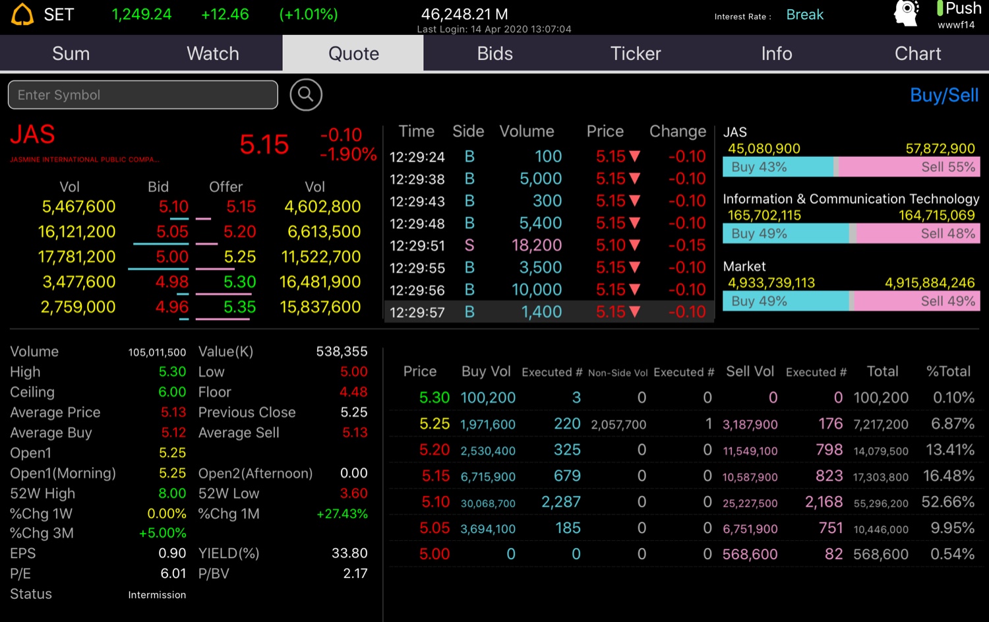Click bid volume 5,467,600
989x622 pixels.
(78, 207)
